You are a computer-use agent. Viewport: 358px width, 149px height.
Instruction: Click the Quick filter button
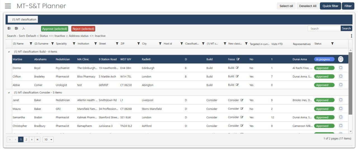coord(330,6)
